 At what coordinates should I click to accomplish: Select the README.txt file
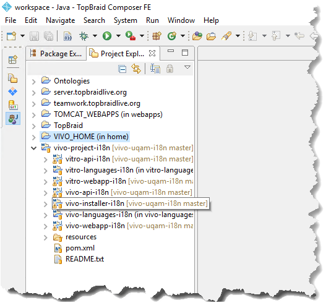[79, 259]
